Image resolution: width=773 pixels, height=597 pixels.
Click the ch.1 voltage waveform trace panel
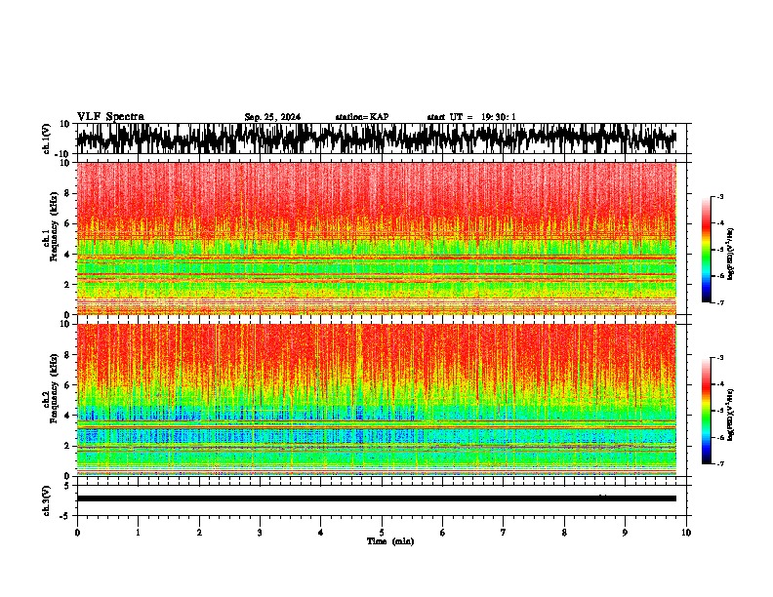[x=377, y=139]
